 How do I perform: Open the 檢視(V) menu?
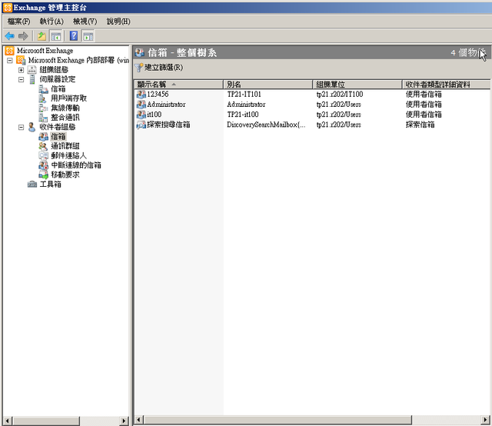click(x=85, y=22)
